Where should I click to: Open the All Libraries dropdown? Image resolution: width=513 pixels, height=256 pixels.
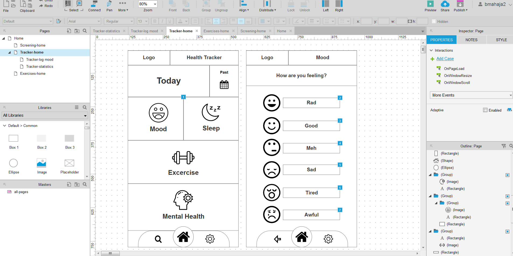(x=45, y=115)
